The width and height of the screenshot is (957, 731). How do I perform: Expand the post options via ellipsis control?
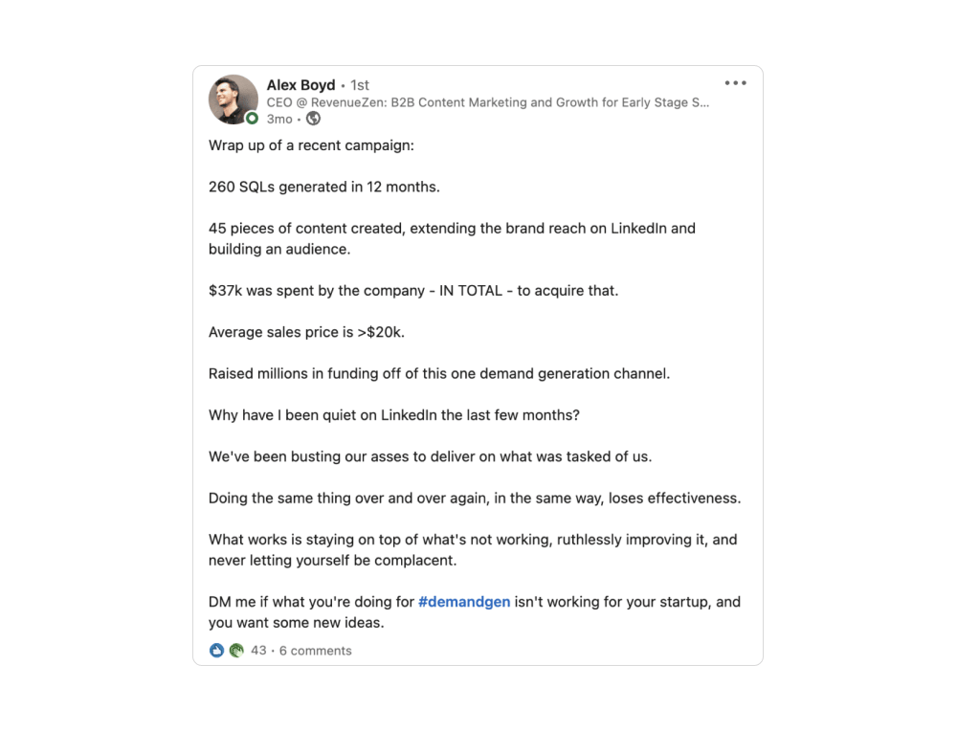pyautogui.click(x=735, y=83)
